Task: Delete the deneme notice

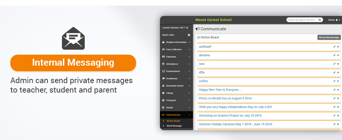Action: tap(338, 55)
